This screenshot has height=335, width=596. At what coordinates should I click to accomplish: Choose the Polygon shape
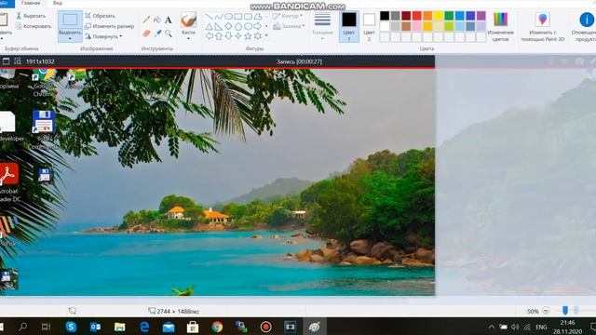pyautogui.click(x=258, y=17)
